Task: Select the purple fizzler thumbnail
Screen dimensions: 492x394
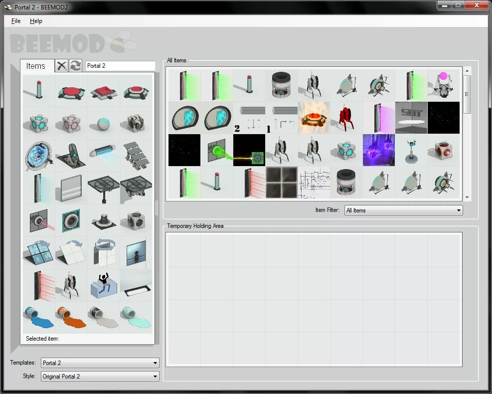Action: (379, 118)
